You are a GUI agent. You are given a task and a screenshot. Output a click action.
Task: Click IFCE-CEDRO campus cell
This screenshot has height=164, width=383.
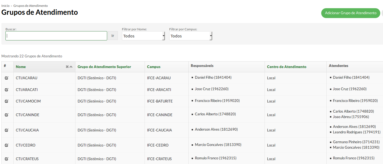click(158, 145)
